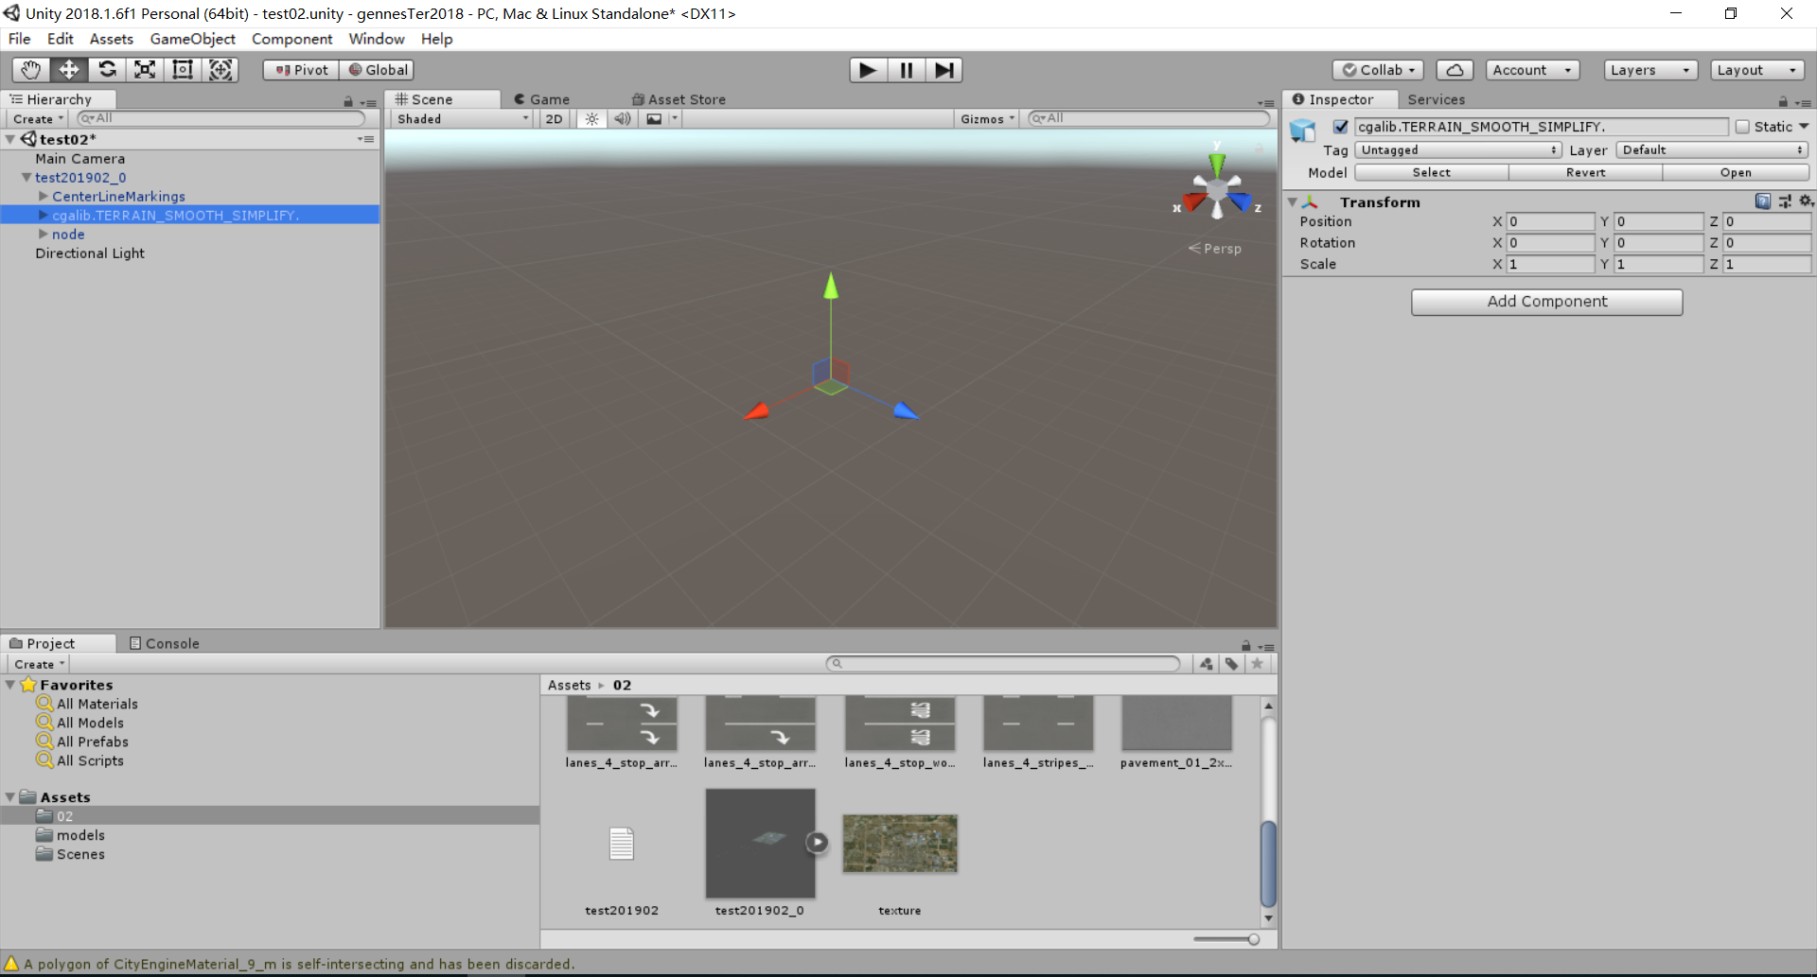Select the Scale tool
1817x977 pixels.
point(145,70)
